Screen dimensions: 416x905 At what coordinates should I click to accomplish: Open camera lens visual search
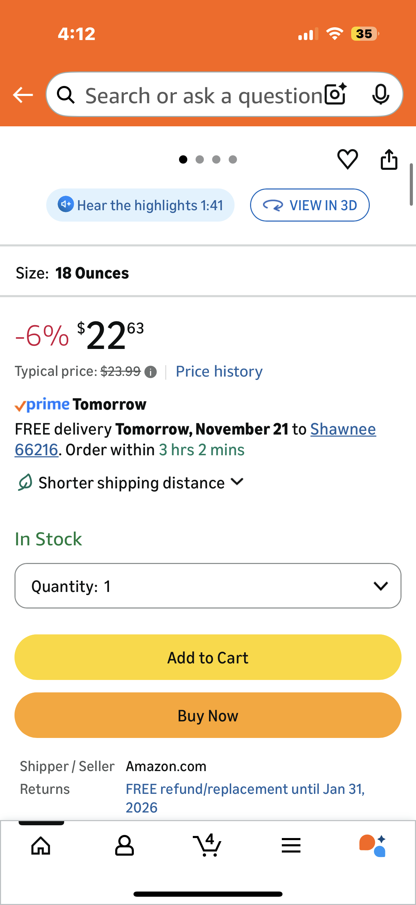[x=335, y=95]
